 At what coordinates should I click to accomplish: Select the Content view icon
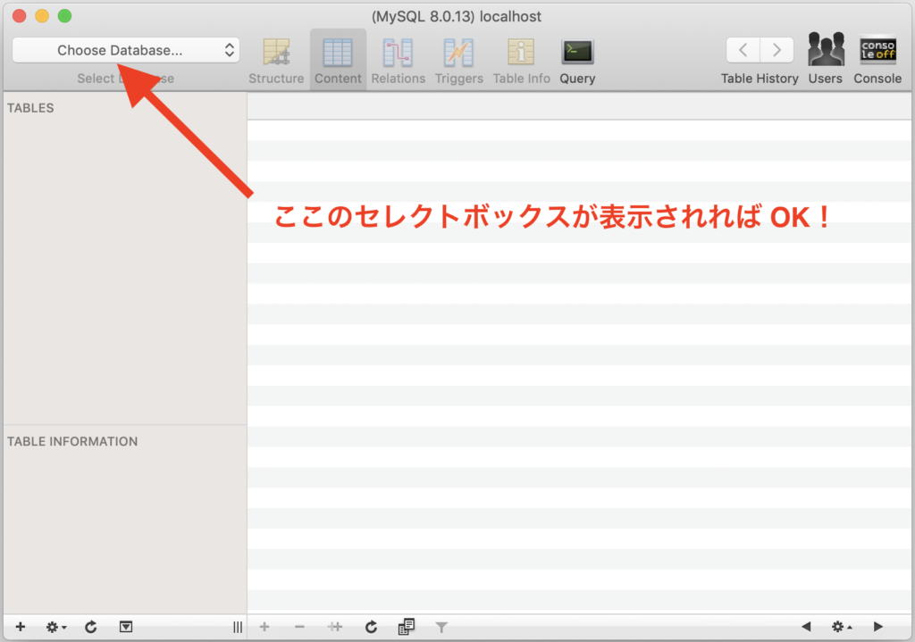338,54
